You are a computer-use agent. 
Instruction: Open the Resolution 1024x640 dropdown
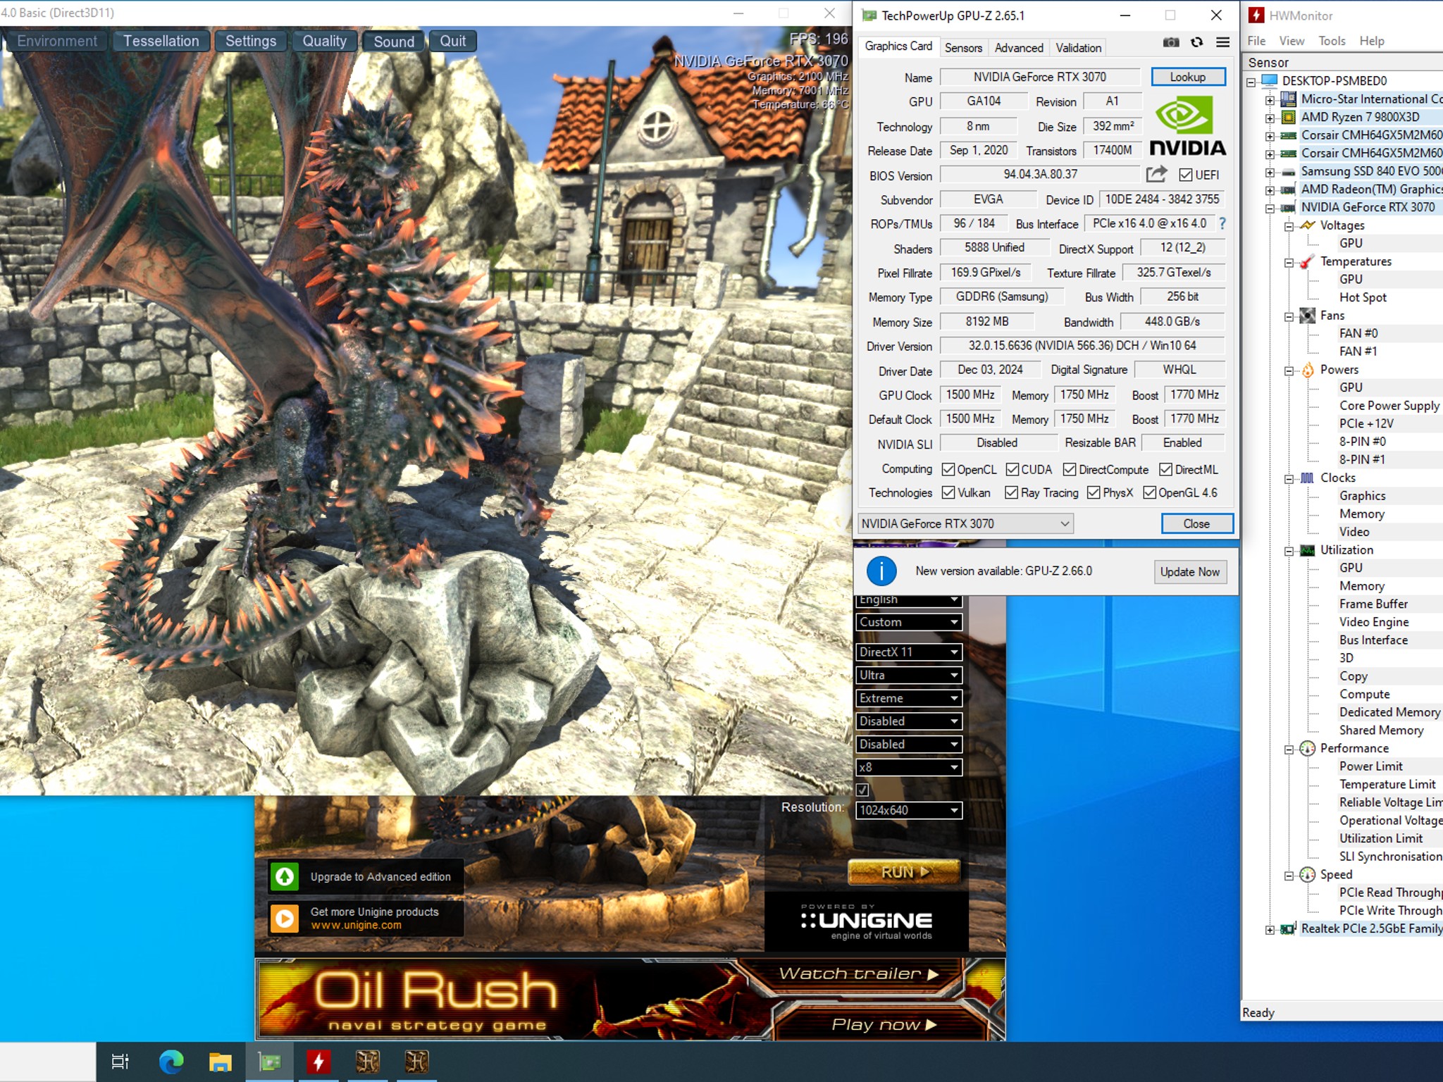908,810
